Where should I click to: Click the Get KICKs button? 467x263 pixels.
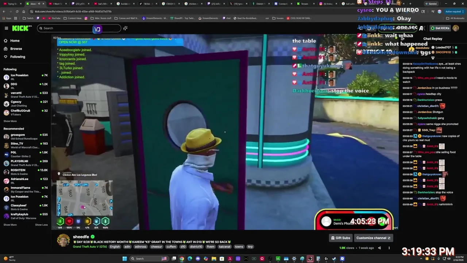coord(440,28)
